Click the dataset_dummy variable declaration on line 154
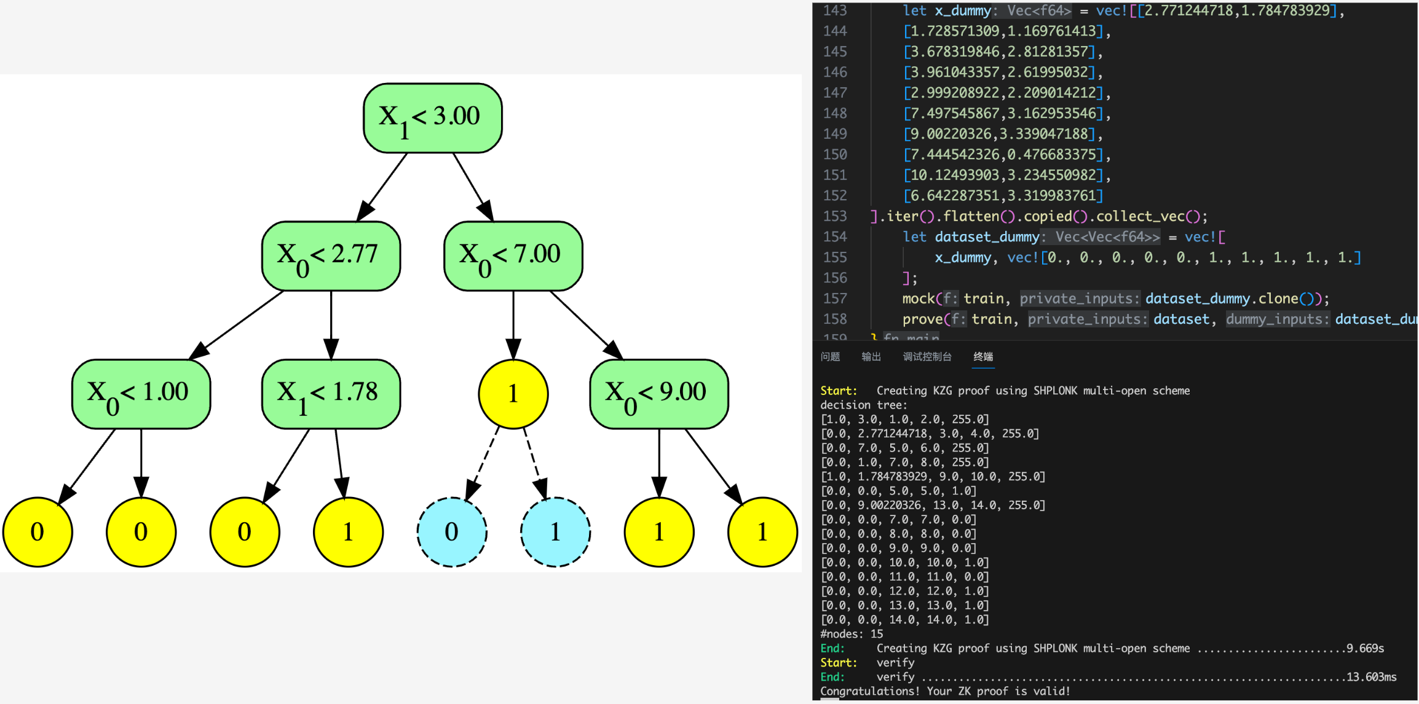 pos(986,237)
